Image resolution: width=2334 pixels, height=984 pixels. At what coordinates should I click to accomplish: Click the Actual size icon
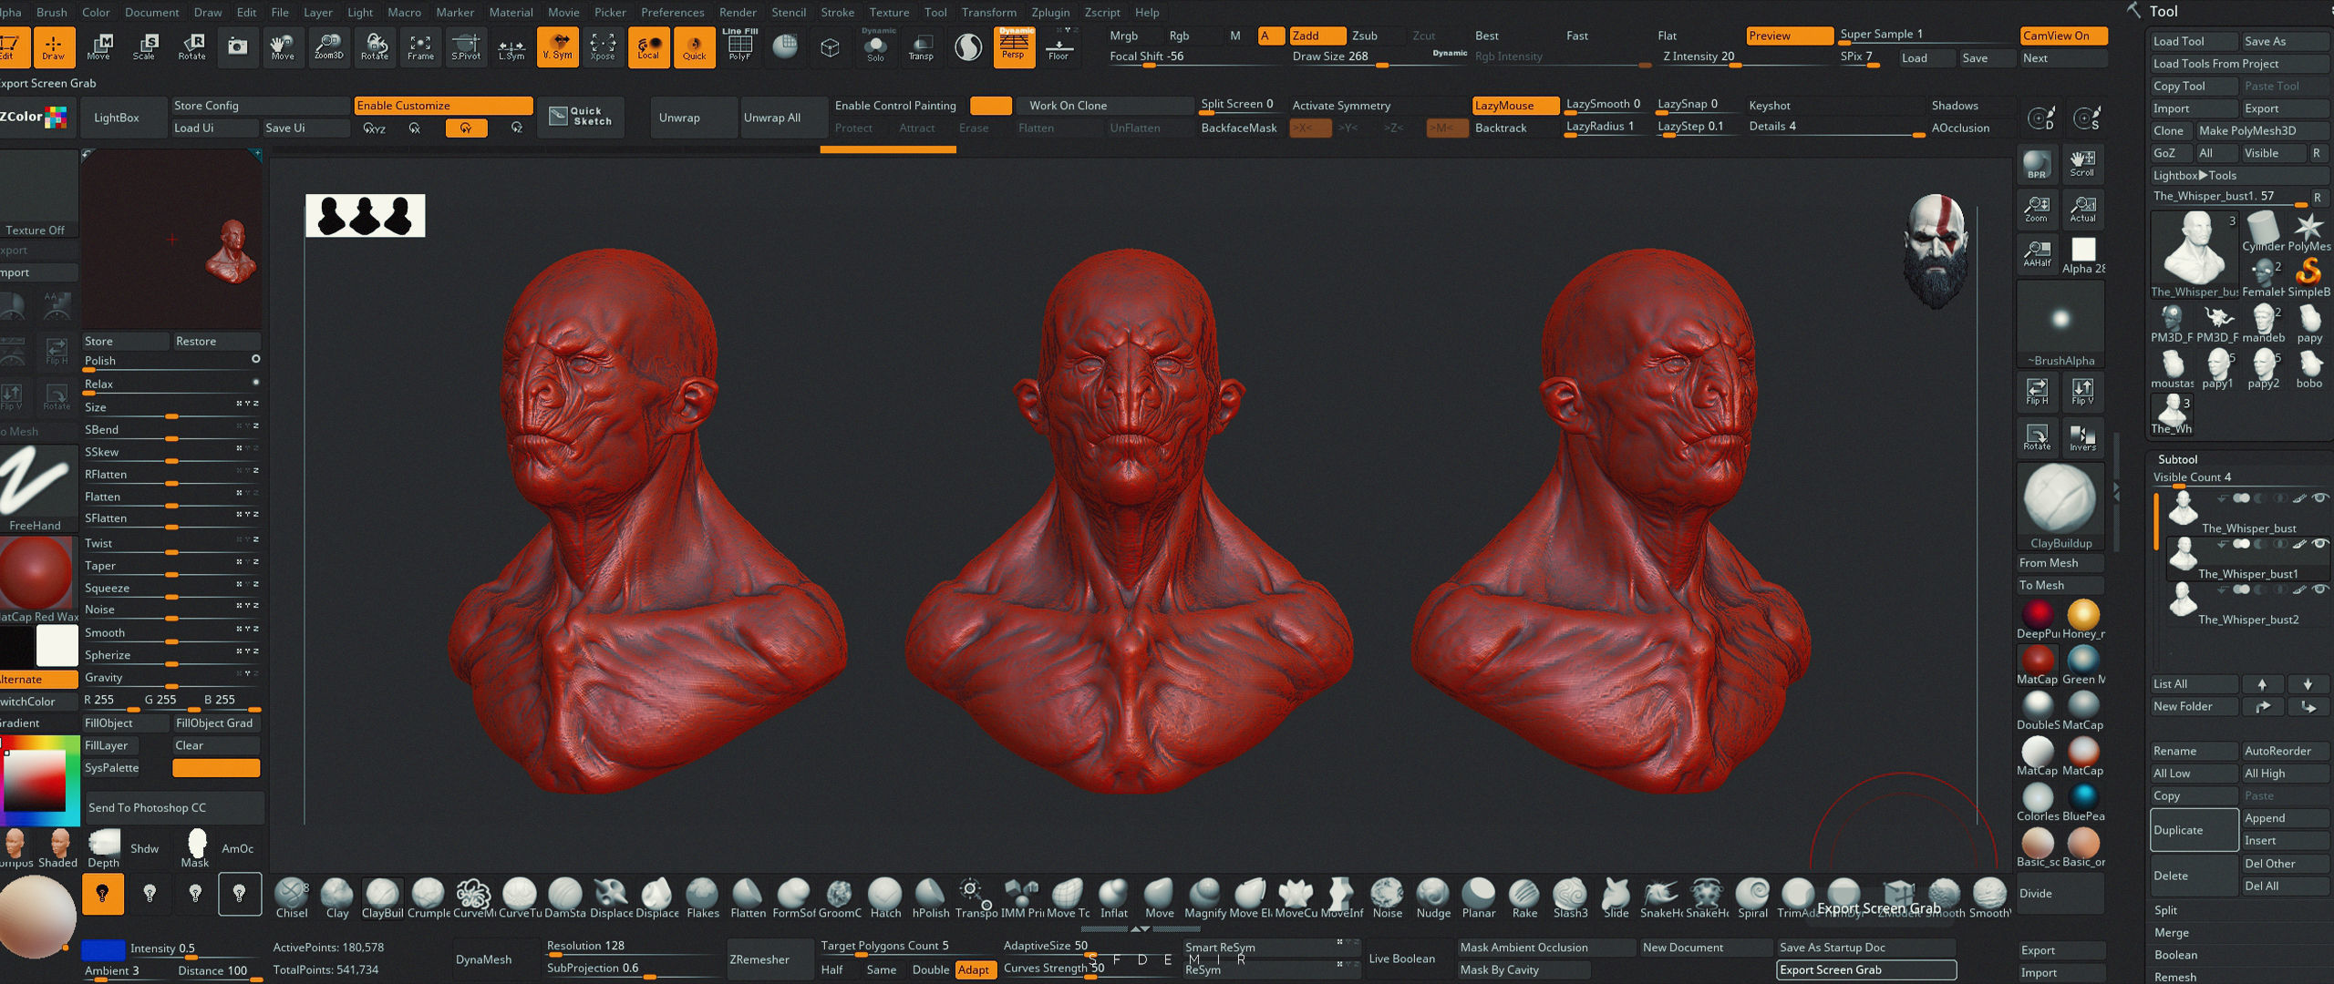click(2082, 210)
